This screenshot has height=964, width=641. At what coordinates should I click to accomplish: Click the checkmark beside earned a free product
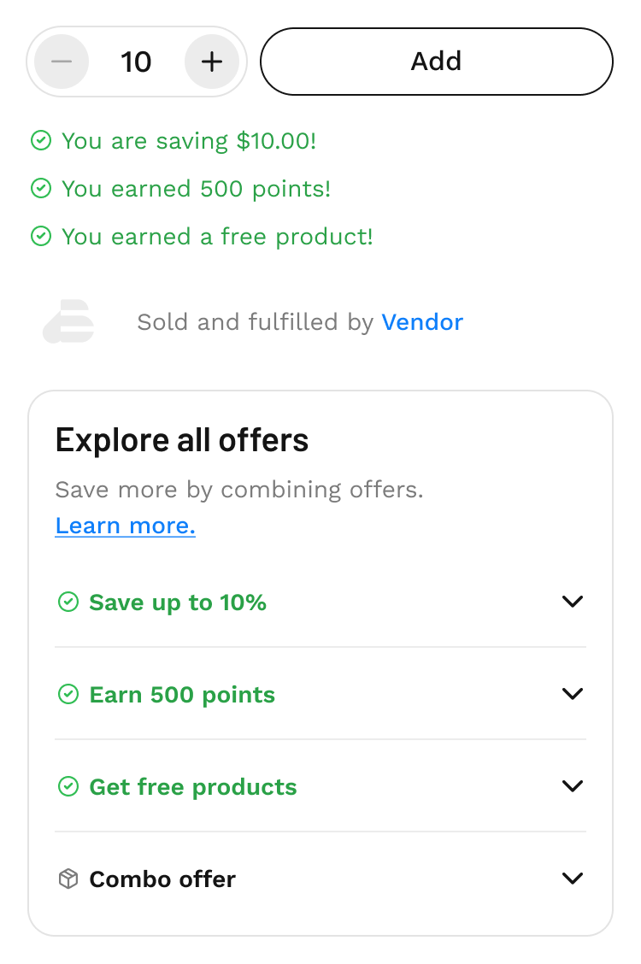click(40, 237)
